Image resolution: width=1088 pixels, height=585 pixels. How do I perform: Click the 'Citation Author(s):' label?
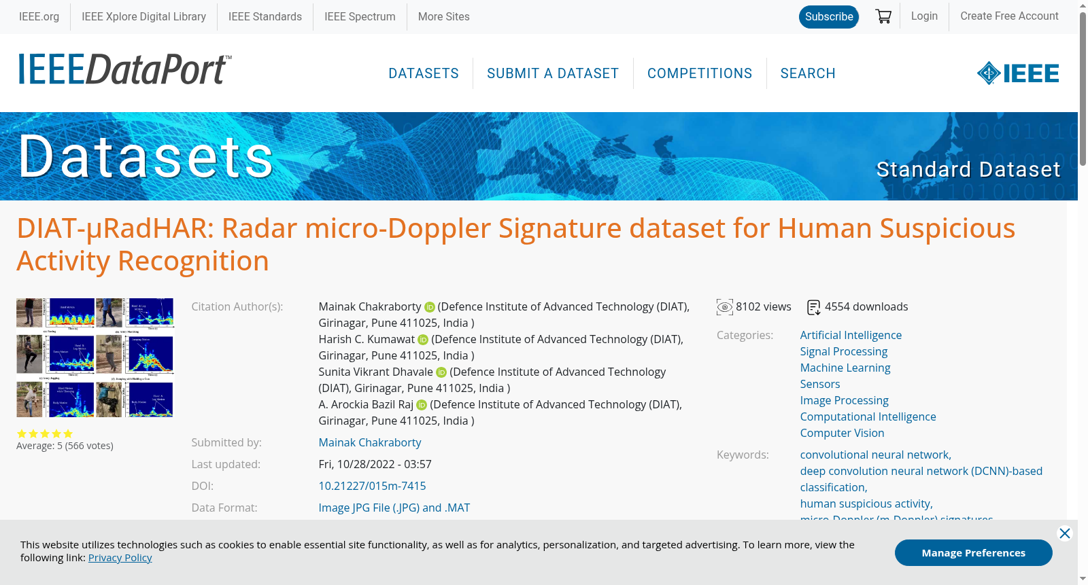(237, 307)
